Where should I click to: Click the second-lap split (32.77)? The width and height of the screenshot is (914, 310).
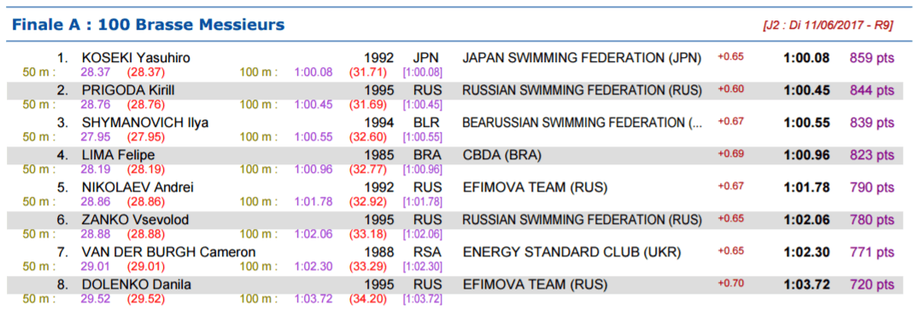[368, 169]
